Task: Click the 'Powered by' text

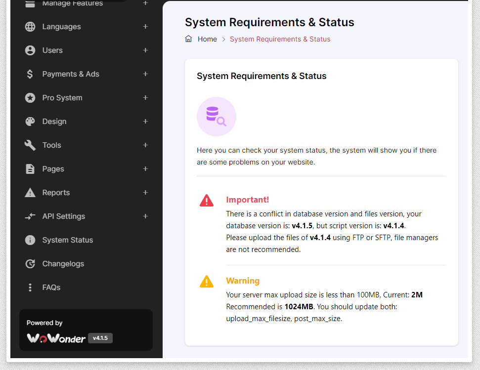Action: [44, 323]
